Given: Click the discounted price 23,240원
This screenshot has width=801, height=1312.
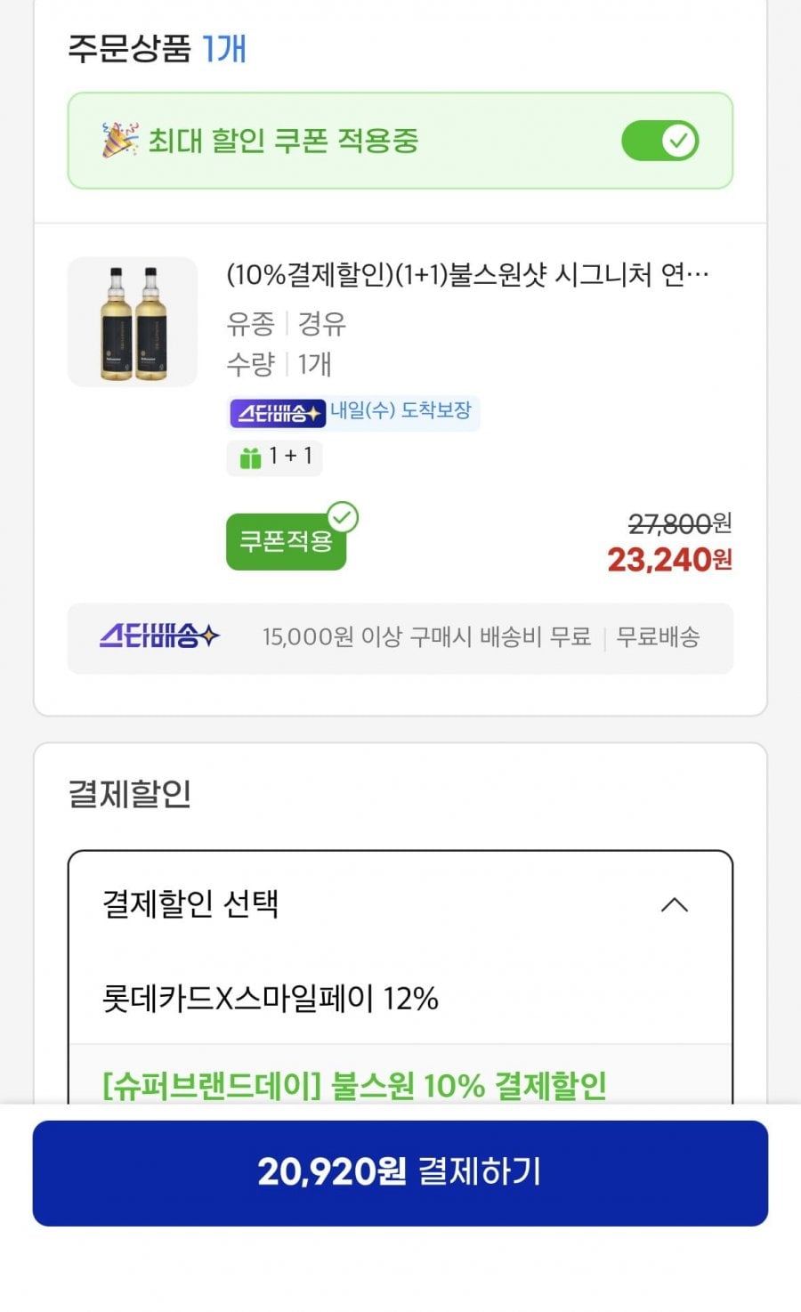Looking at the screenshot, I should tap(669, 560).
